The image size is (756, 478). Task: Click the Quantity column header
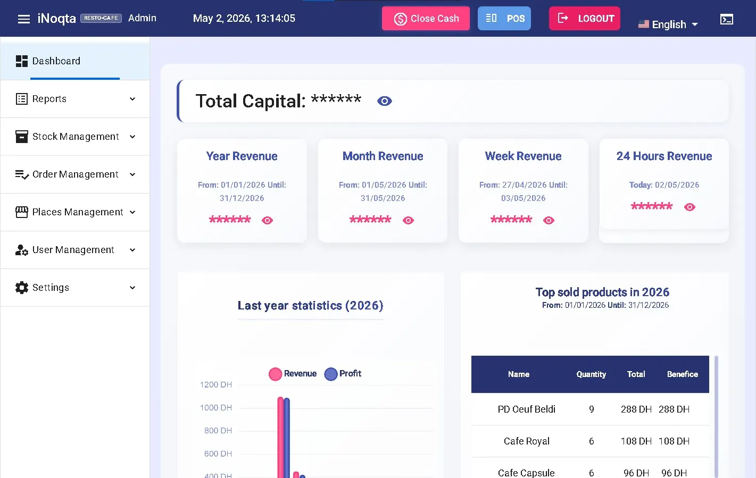(x=591, y=374)
